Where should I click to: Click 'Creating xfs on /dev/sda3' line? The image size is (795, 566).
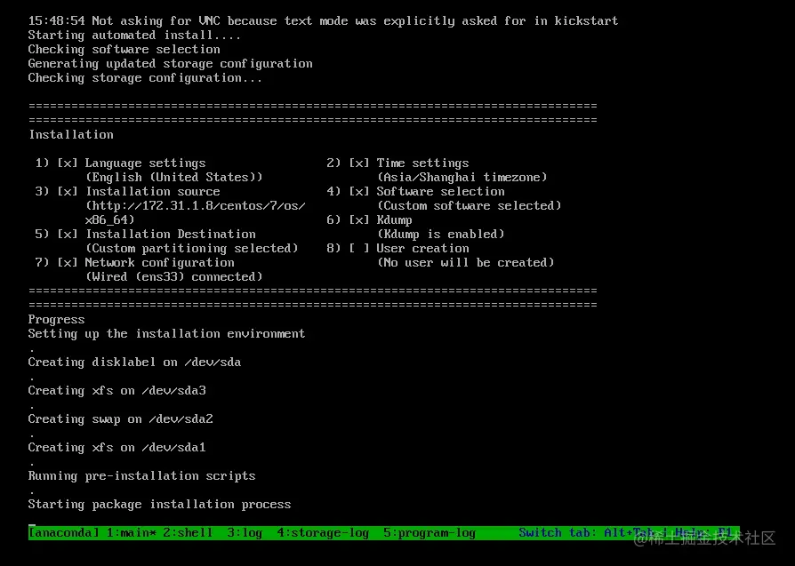coord(117,391)
